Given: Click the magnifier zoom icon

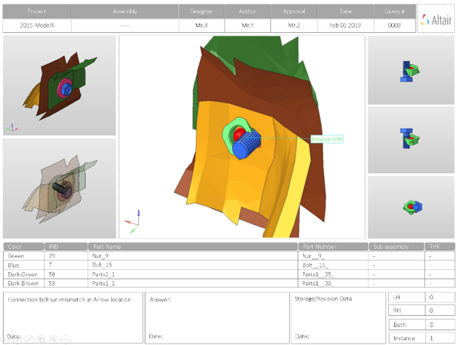Looking at the screenshot, I should click(x=53, y=339).
